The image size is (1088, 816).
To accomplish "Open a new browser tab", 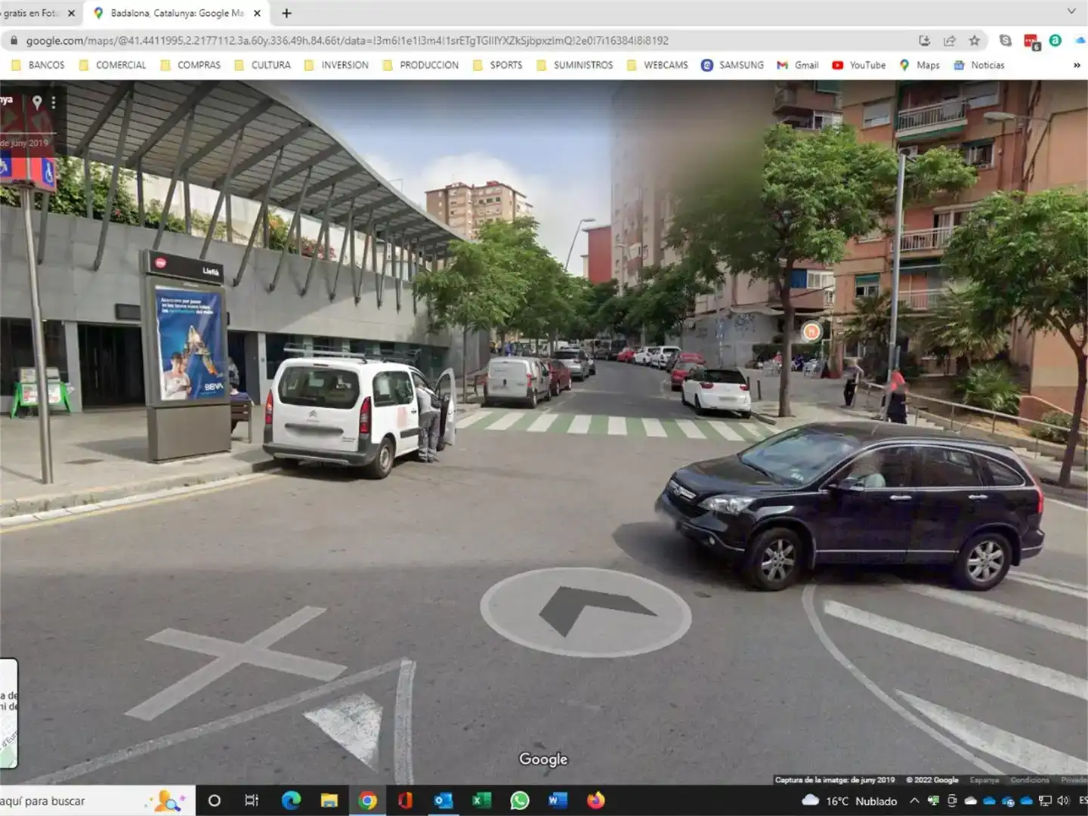I will pos(286,13).
